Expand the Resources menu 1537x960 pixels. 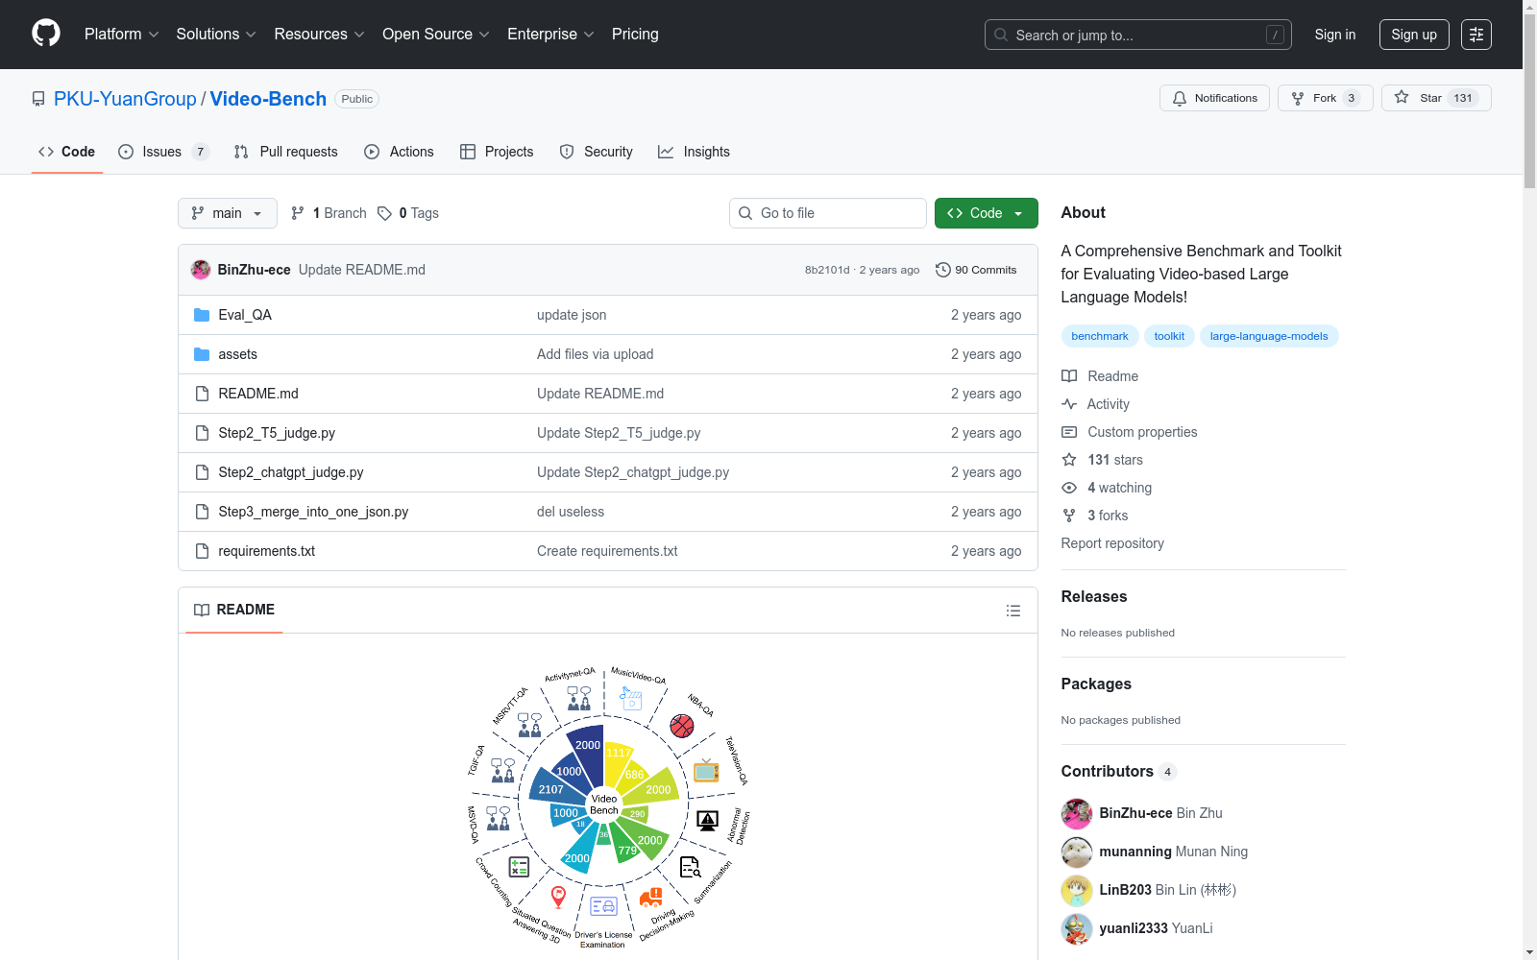[319, 34]
